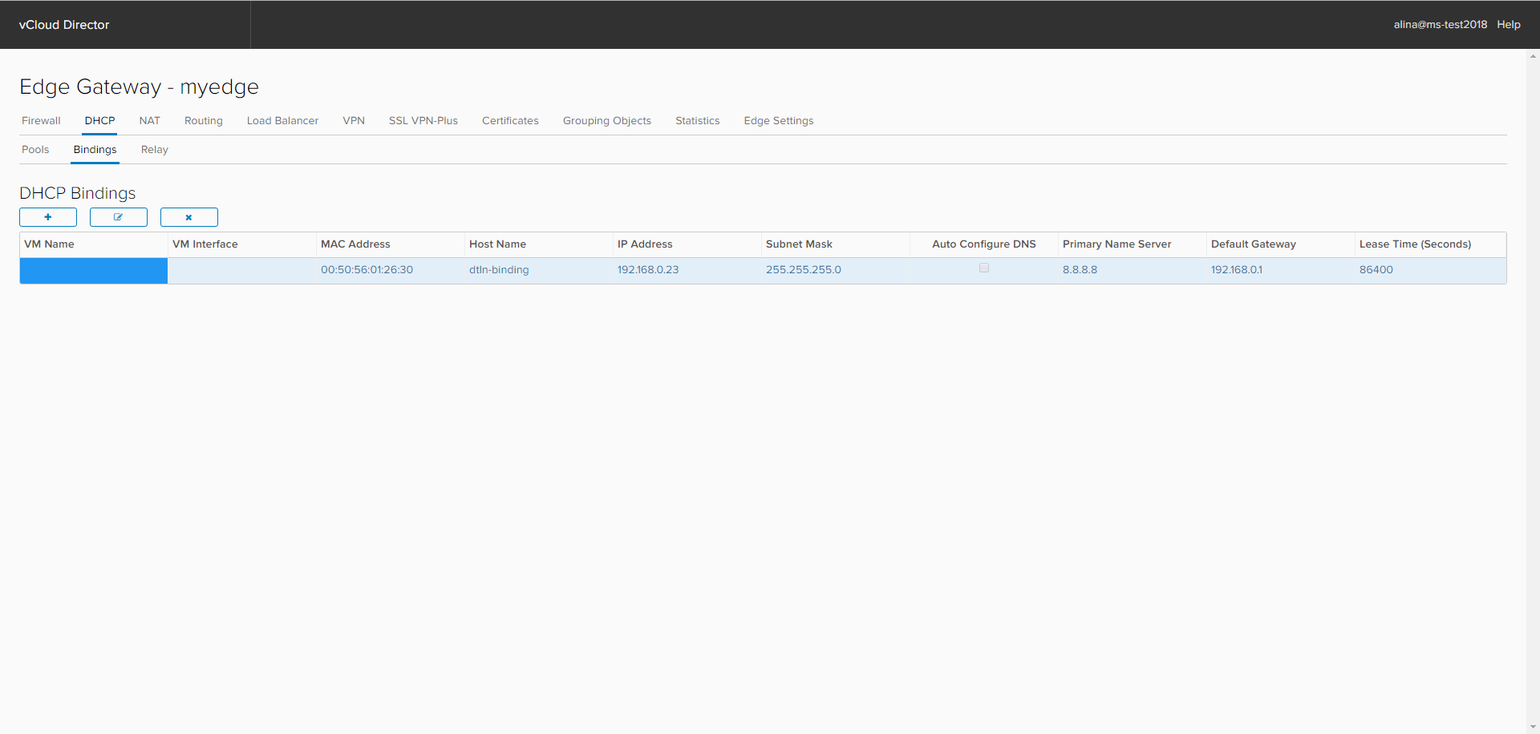Open the Load Balancer tab
The height and width of the screenshot is (734, 1540).
pos(282,120)
